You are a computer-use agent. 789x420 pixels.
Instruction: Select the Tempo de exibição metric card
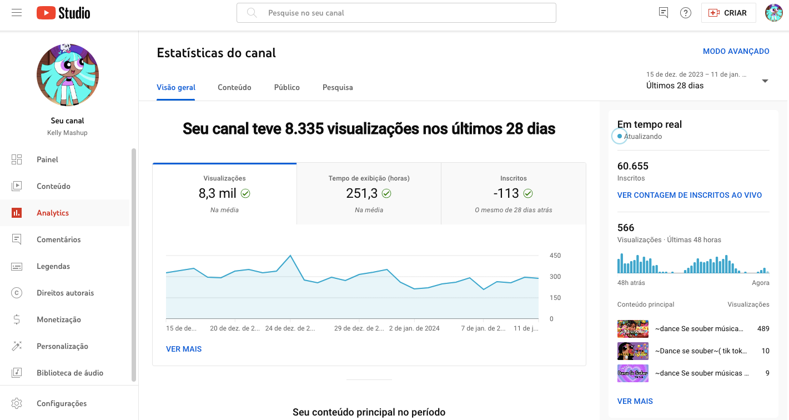tap(369, 193)
